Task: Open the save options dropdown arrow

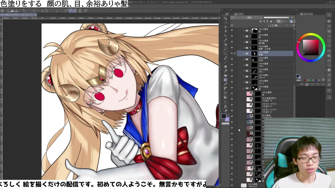Action: point(19,11)
